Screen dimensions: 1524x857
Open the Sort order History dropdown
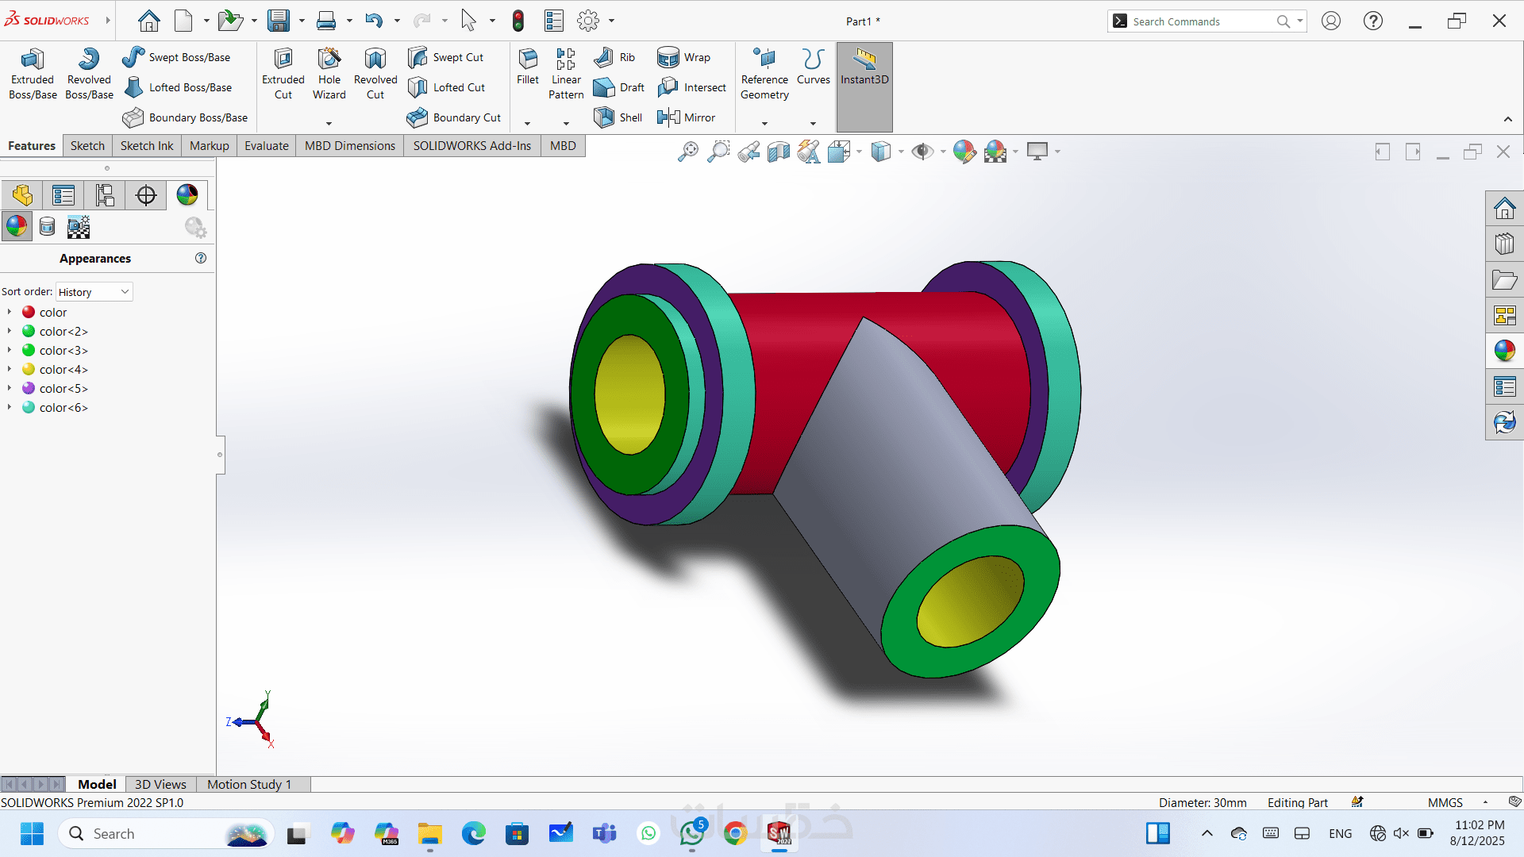tap(94, 292)
